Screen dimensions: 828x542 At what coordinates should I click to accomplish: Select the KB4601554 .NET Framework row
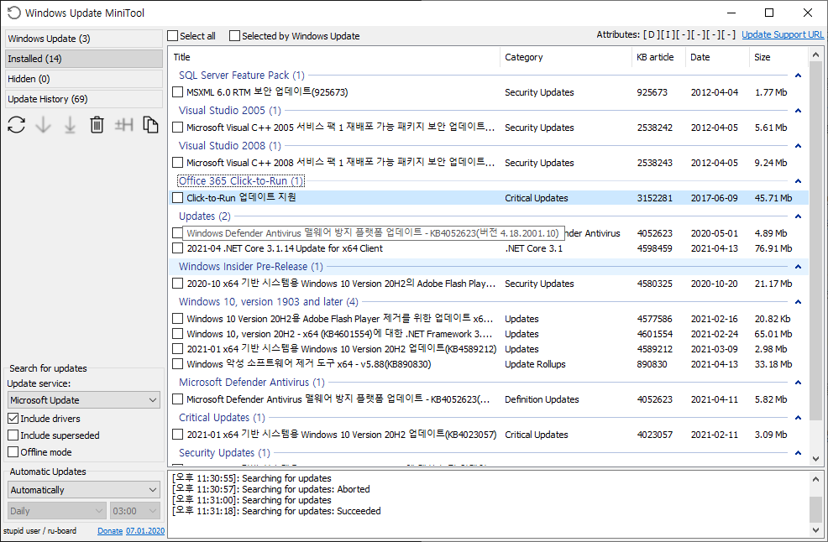tap(489, 334)
